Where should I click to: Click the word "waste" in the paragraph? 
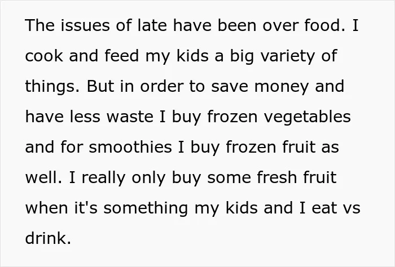(130, 117)
